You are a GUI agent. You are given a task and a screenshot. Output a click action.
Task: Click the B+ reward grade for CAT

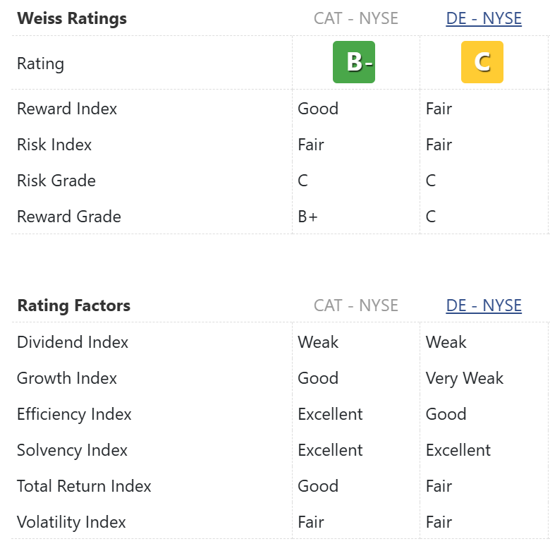coord(308,217)
